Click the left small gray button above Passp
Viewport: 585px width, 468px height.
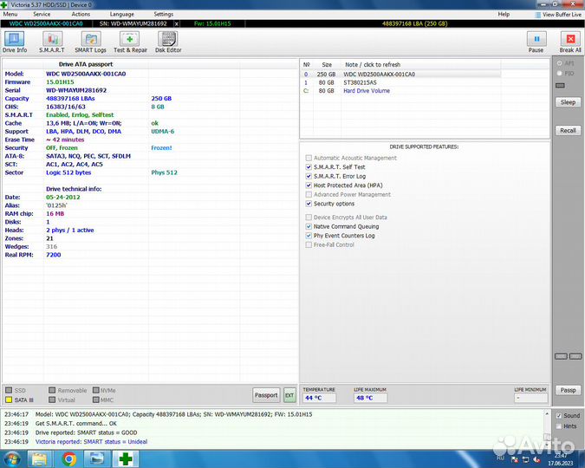561,356
